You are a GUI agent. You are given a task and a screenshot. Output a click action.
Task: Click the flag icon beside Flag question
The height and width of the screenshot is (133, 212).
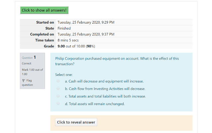point(24,80)
